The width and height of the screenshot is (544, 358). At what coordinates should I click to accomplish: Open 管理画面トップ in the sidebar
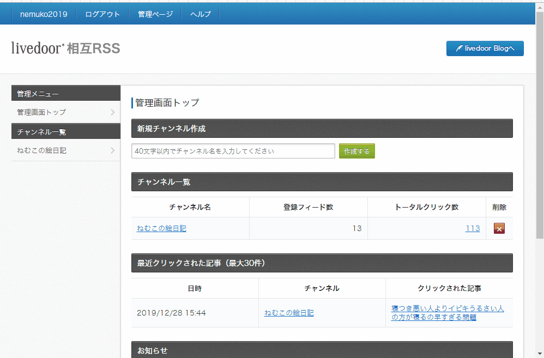66,112
